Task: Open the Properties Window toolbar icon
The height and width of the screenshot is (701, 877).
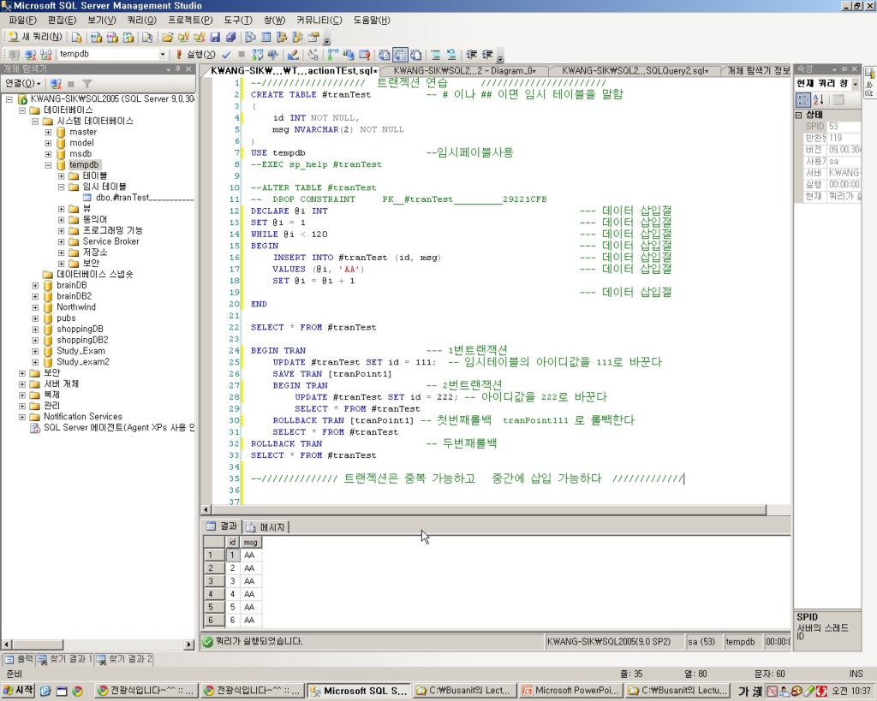Action: pos(313,38)
